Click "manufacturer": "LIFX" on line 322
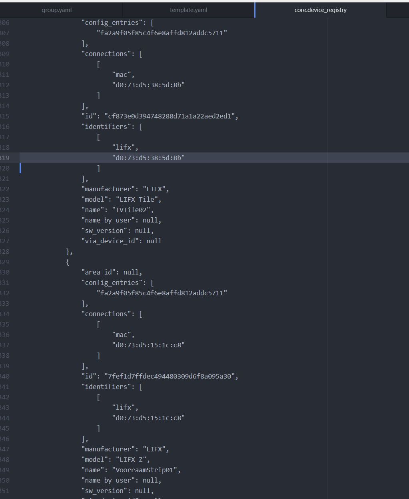The width and height of the screenshot is (409, 499). point(125,189)
